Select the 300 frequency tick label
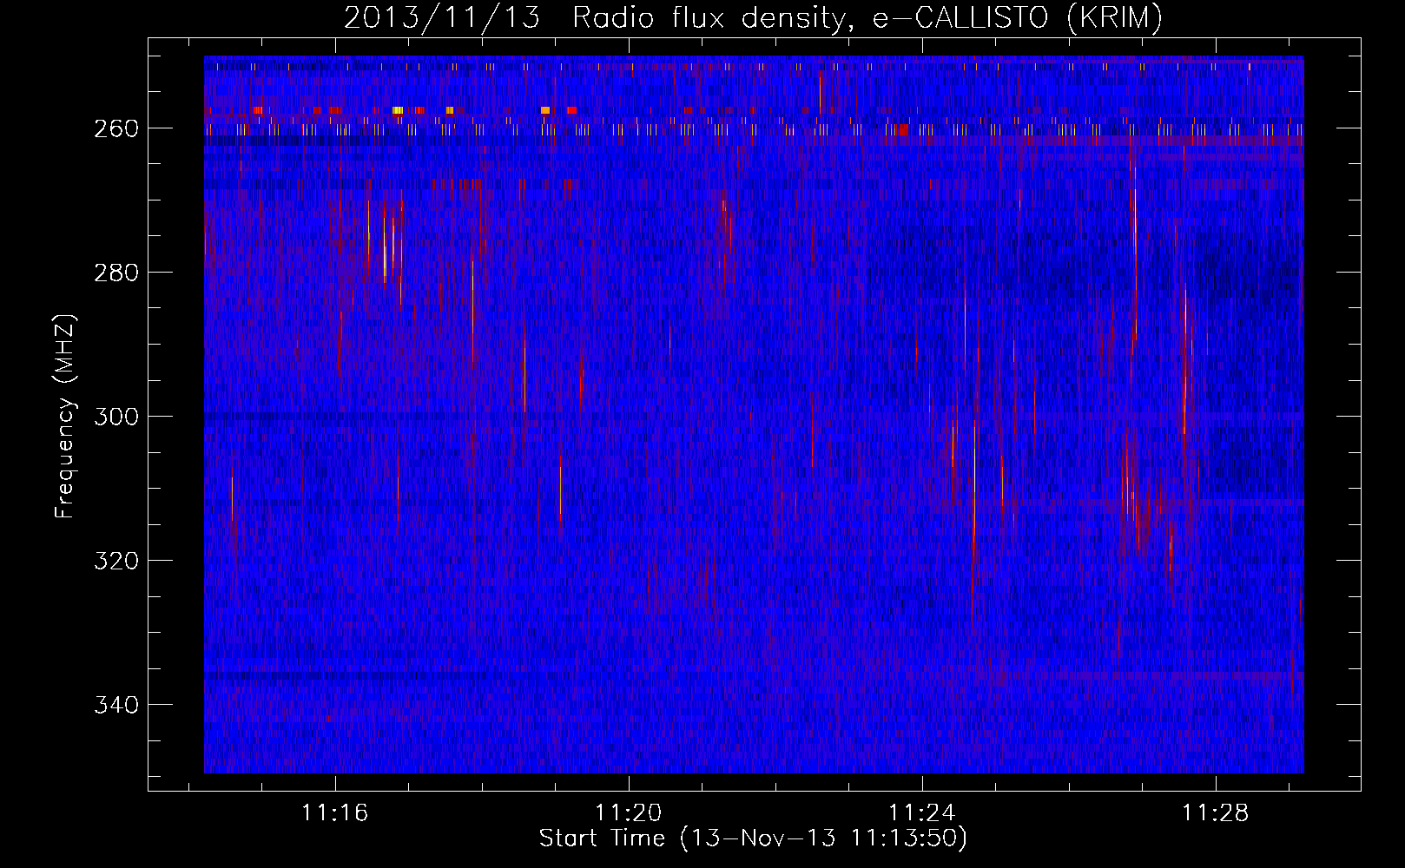The image size is (1405, 868). click(x=115, y=417)
